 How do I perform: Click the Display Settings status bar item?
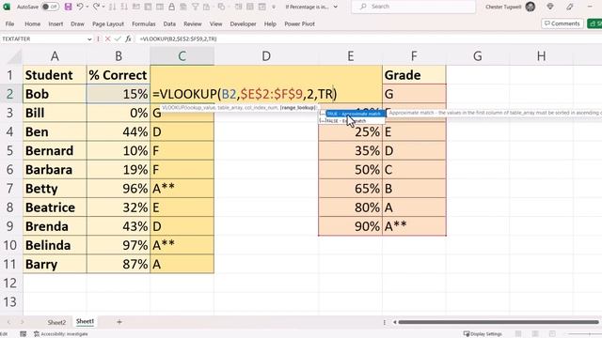[x=483, y=334]
